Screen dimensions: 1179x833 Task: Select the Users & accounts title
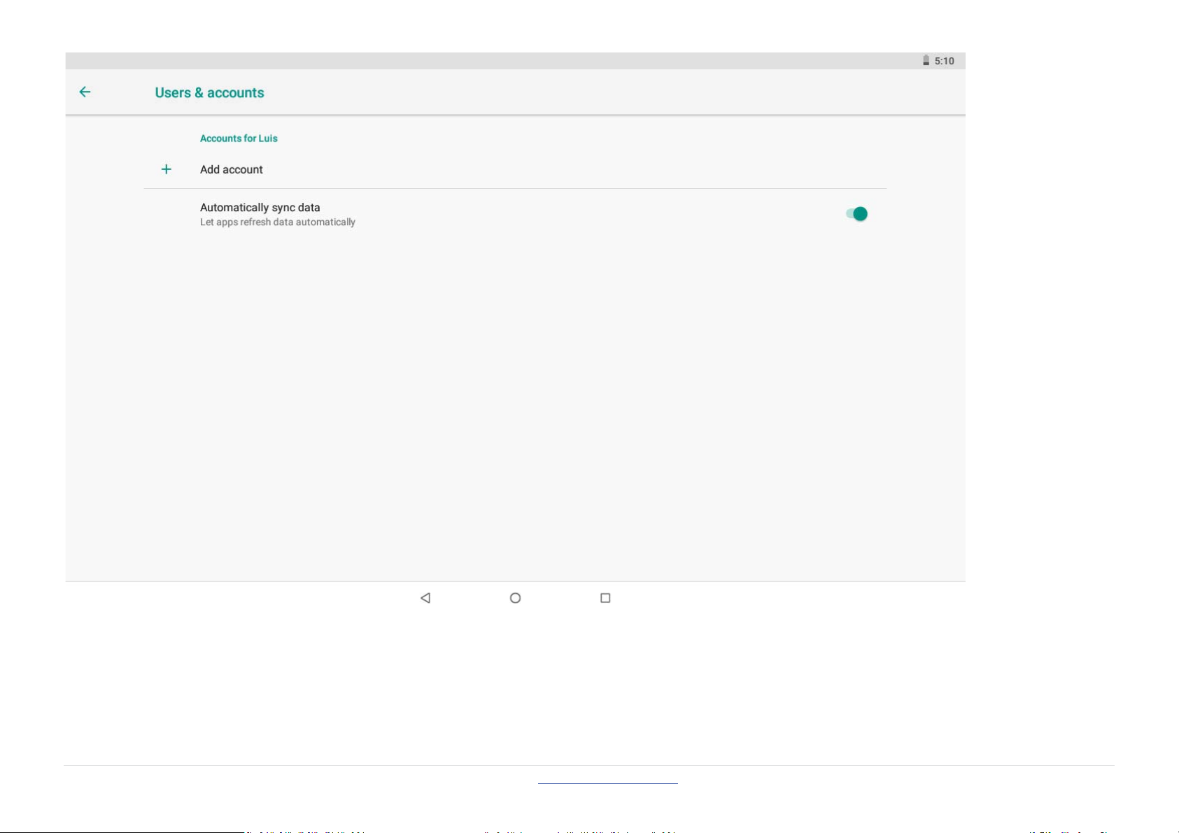pos(209,92)
